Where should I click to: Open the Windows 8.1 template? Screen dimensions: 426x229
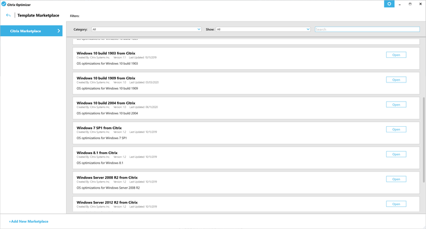pos(396,155)
